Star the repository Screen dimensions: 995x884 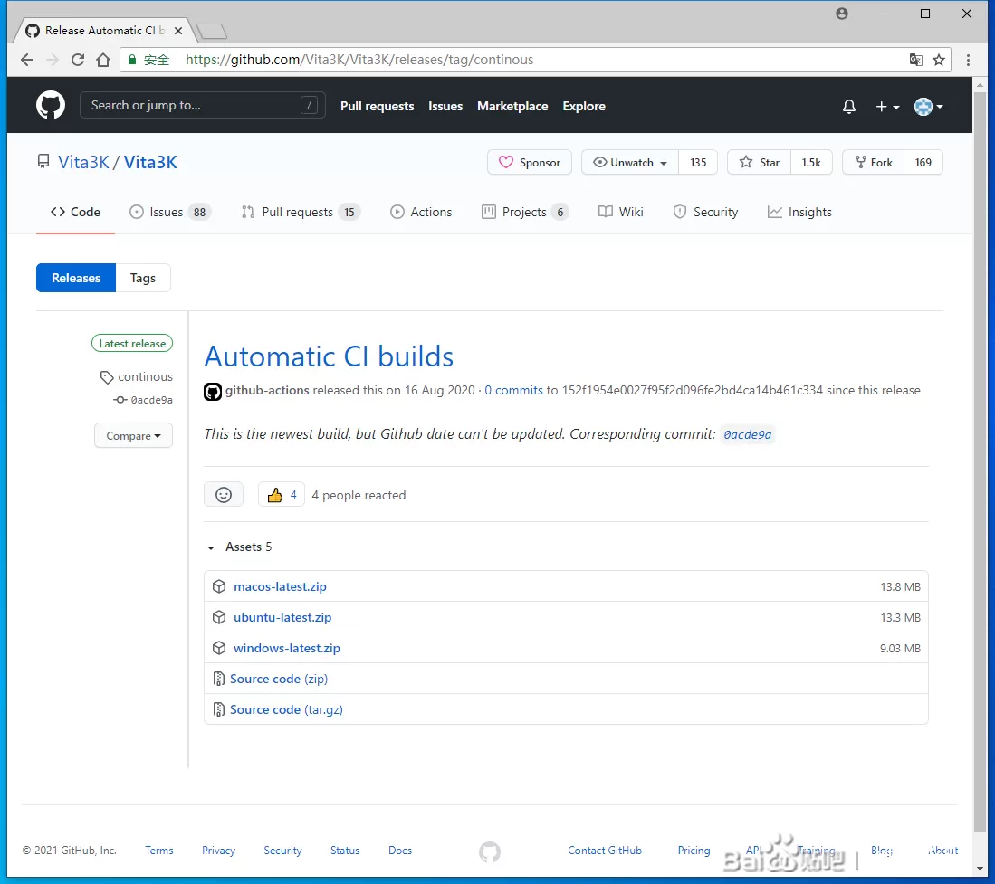coord(759,162)
